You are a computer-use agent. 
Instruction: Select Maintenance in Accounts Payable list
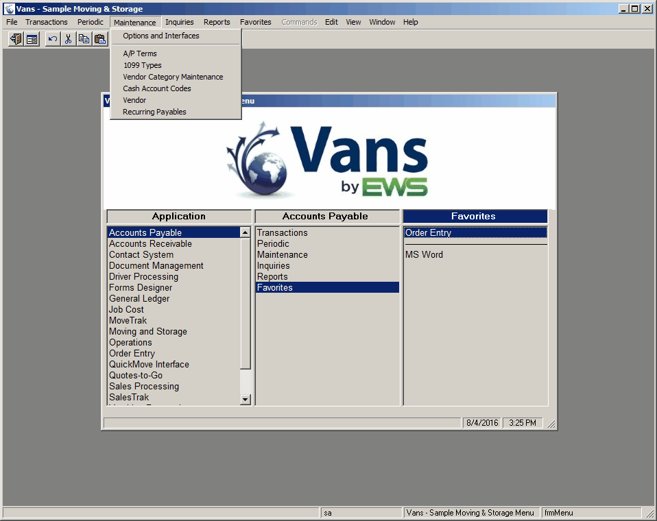point(327,254)
